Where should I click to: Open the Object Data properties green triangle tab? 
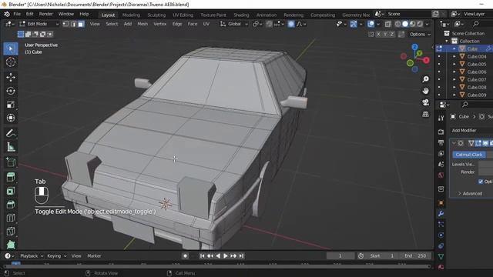(x=441, y=256)
